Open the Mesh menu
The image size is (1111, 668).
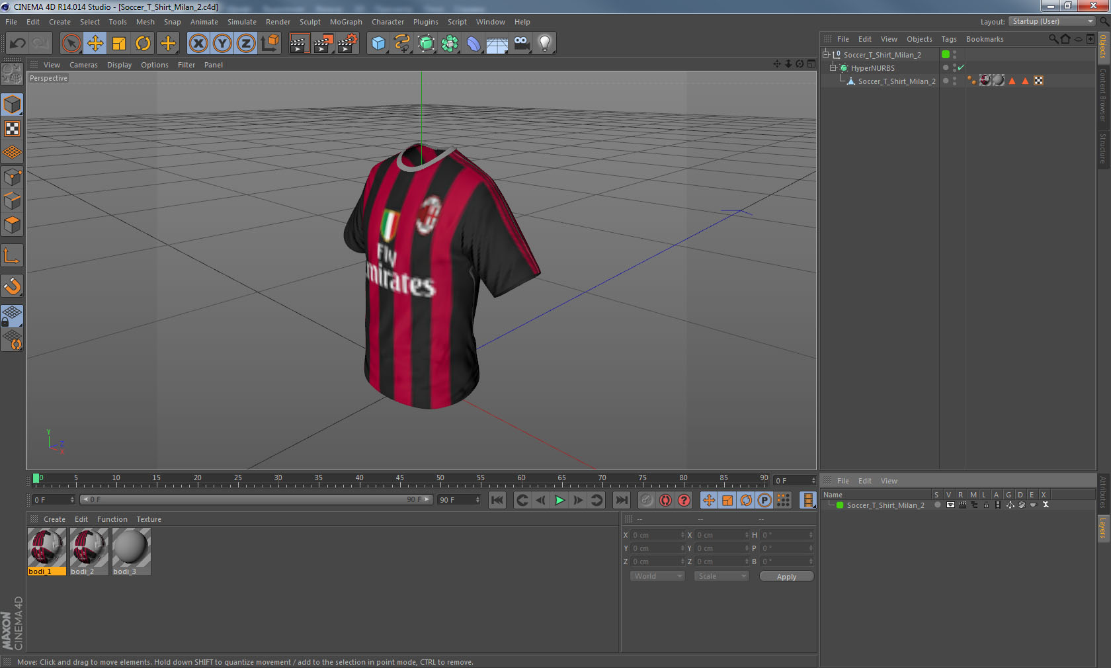coord(145,22)
